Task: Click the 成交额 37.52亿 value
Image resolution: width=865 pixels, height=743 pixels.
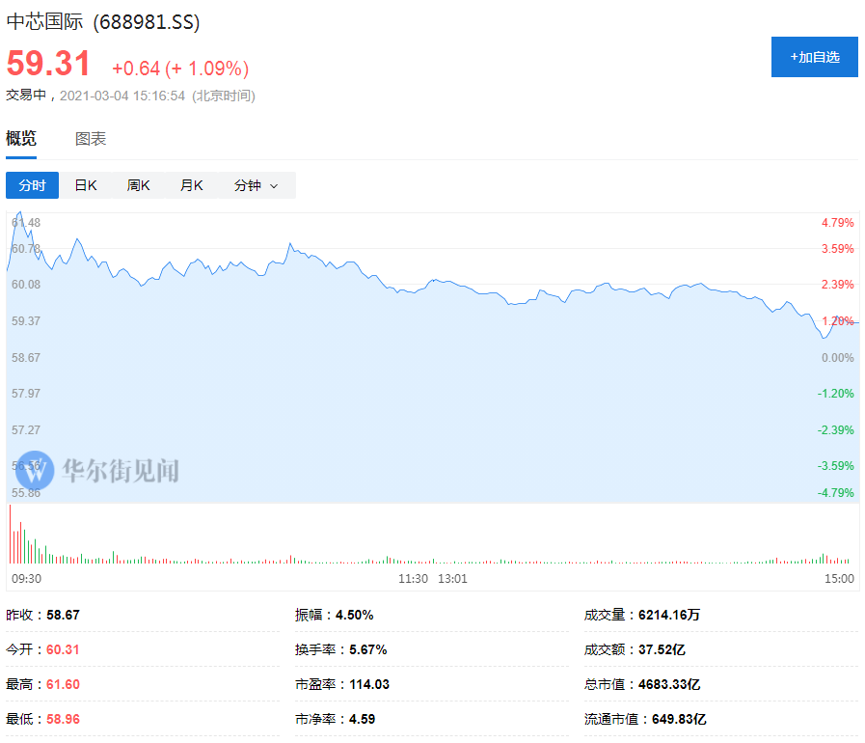Action: [662, 649]
